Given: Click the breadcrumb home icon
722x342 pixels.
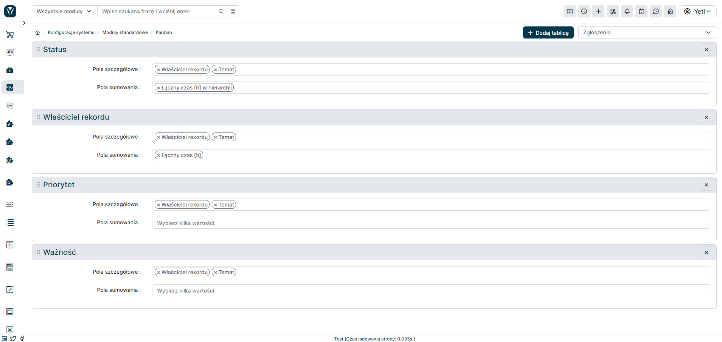Looking at the screenshot, I should coord(37,32).
